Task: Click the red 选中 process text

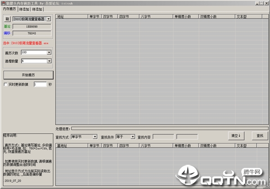Action: [26, 43]
